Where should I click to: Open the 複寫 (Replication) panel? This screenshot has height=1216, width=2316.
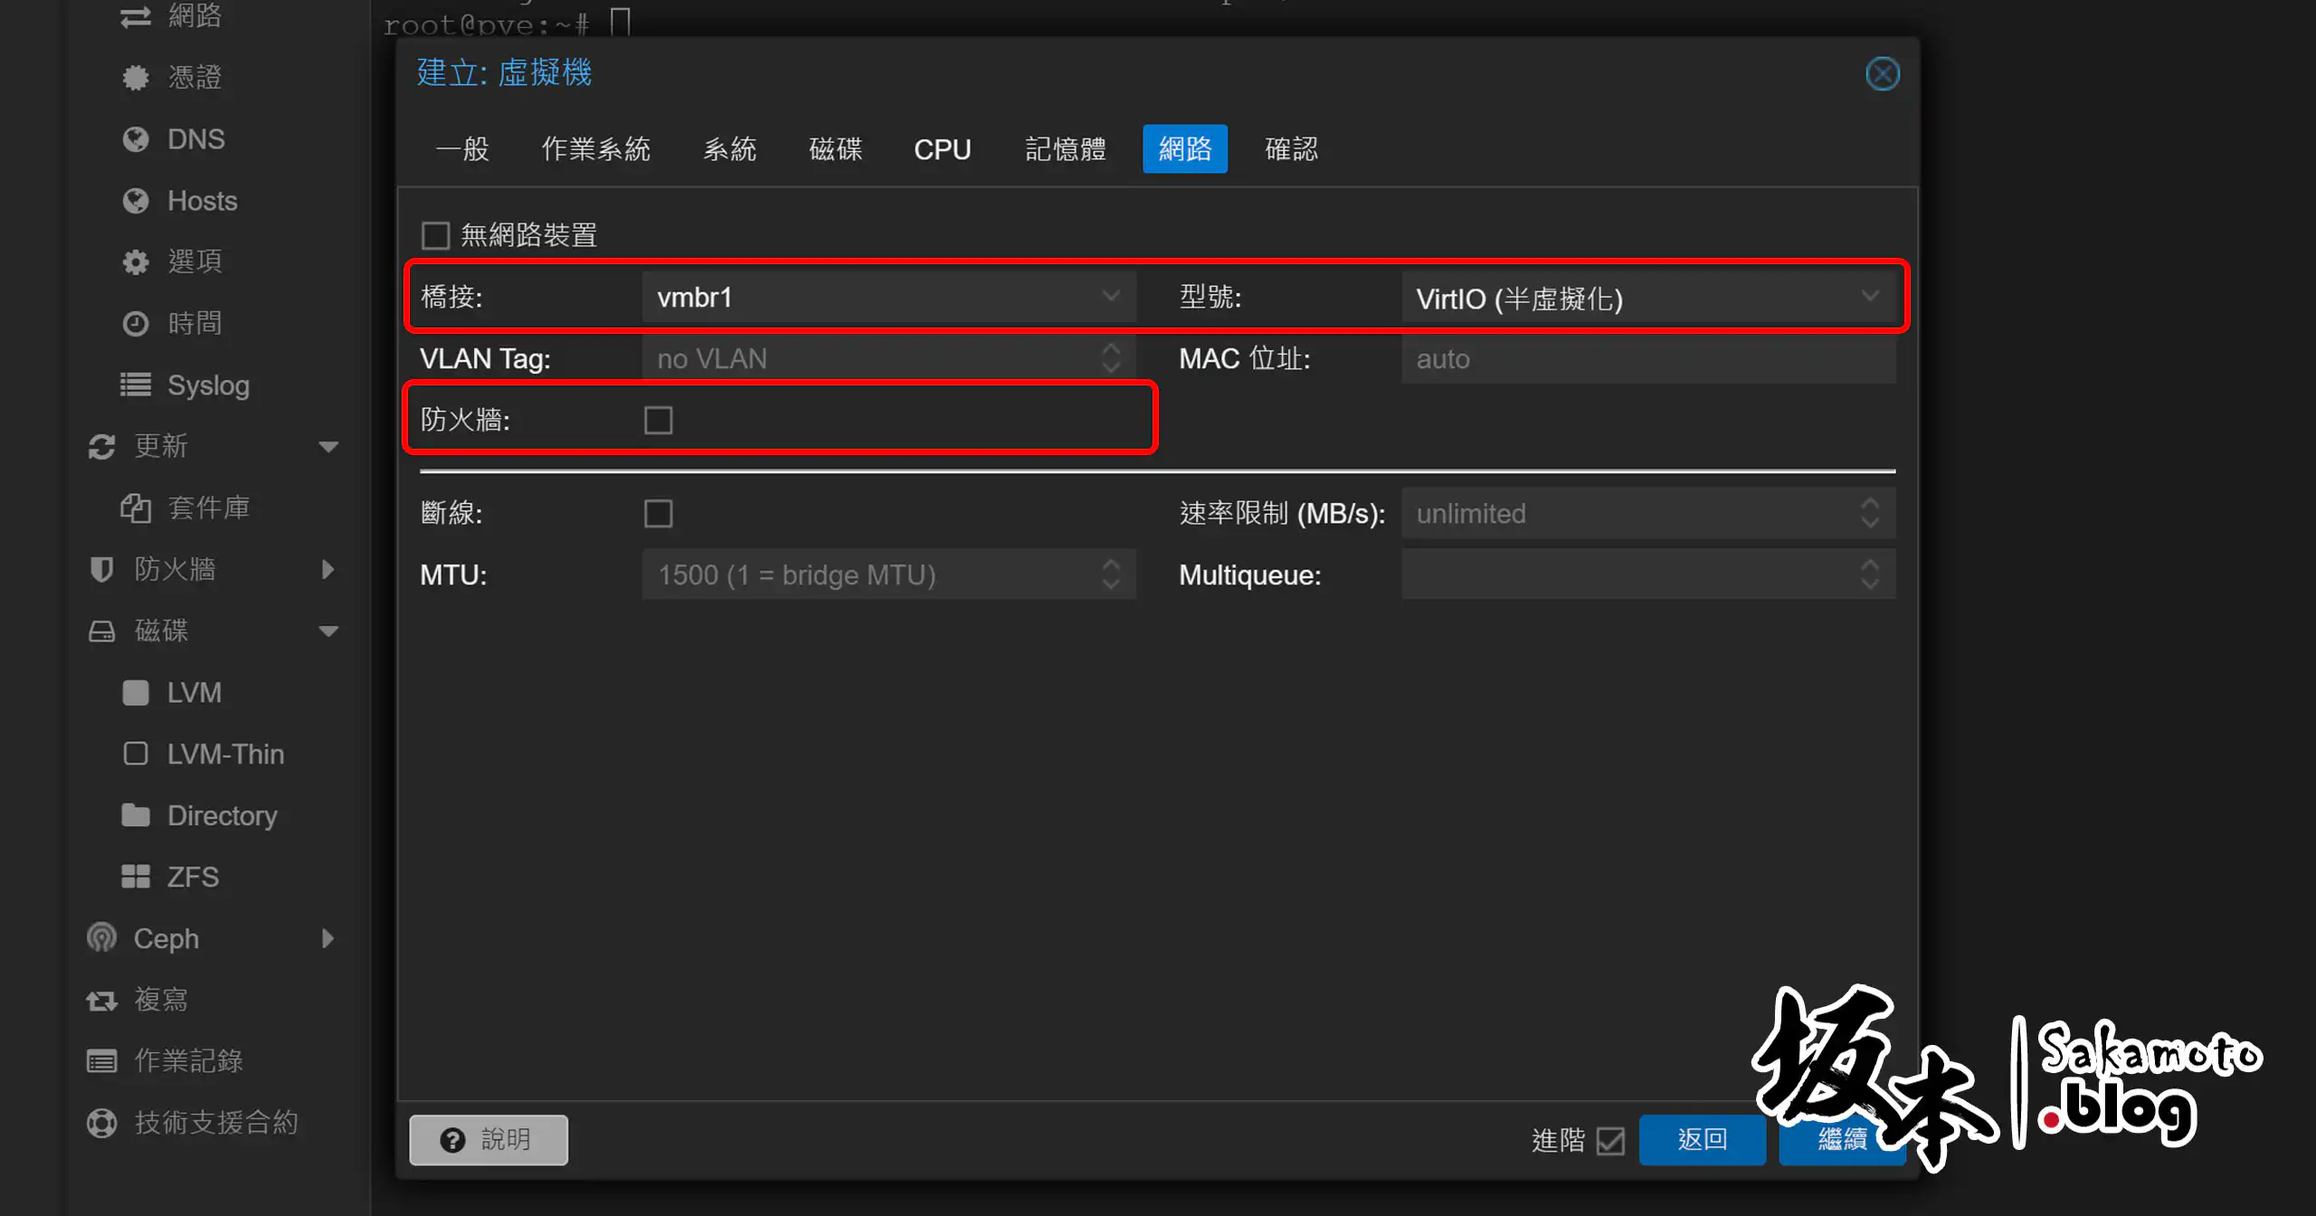coord(163,999)
